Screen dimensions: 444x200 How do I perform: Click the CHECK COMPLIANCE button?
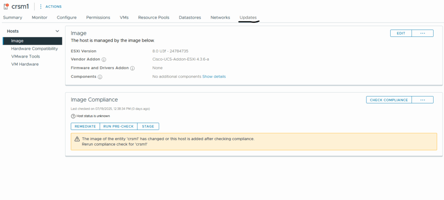click(x=389, y=100)
